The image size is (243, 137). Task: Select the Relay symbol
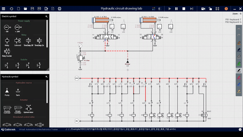click(x=7, y=42)
